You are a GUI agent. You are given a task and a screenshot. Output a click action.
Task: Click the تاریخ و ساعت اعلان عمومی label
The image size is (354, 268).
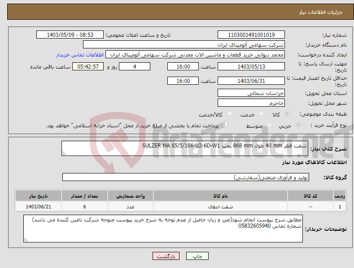point(138,35)
